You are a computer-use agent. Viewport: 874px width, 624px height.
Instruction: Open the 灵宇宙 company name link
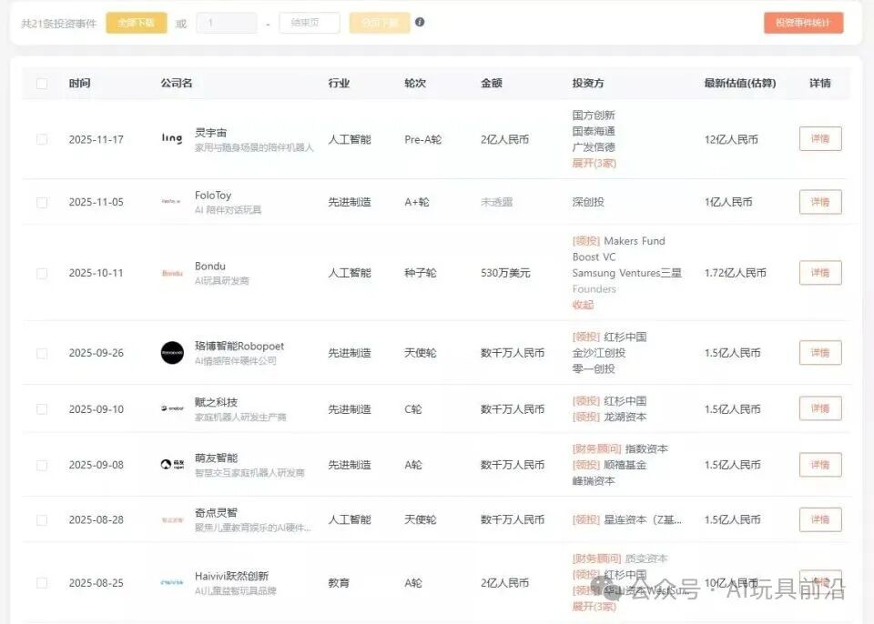tap(210, 133)
